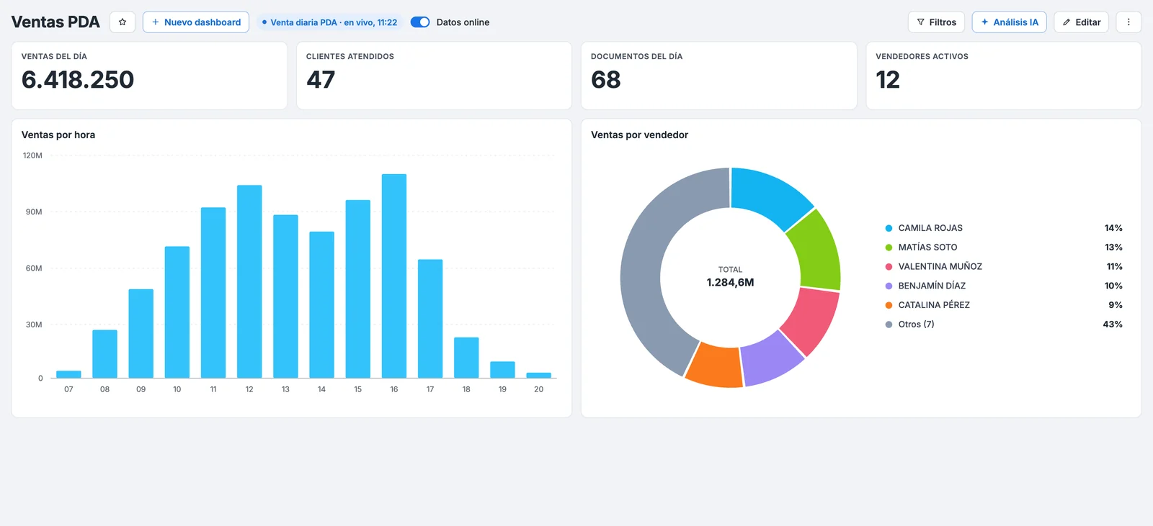Click the favorite star icon

pos(123,22)
